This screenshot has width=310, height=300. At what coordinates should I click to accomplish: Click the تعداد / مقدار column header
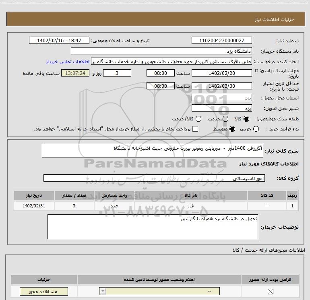click(x=74, y=195)
